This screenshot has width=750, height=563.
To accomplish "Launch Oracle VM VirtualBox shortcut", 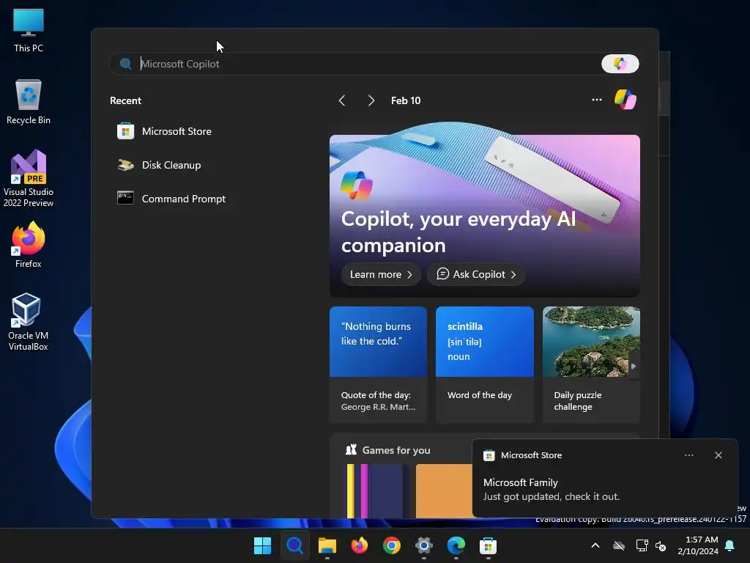I will coord(29,322).
